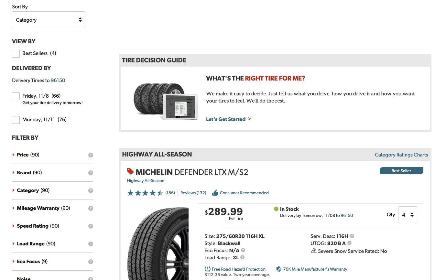Click the tire decision guide tires image

coord(166,102)
